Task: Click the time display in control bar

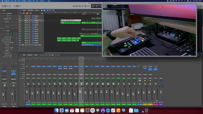Action: 96,6
